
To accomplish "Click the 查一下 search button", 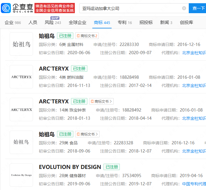I will (197, 8).
